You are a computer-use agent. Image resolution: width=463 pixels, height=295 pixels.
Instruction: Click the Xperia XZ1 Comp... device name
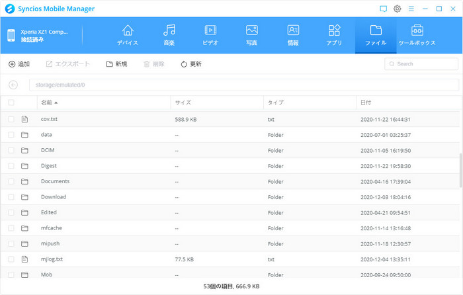coord(44,32)
